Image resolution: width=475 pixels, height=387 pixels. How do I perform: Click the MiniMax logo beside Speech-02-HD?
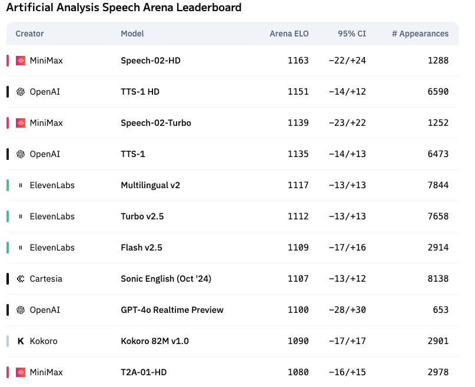(x=21, y=61)
